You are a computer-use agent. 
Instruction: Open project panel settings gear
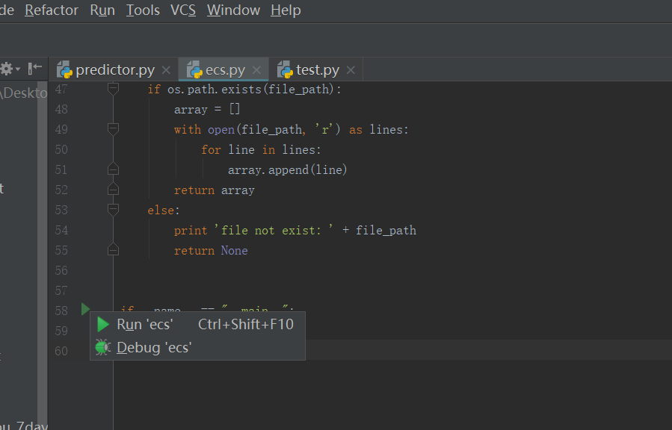(x=10, y=69)
